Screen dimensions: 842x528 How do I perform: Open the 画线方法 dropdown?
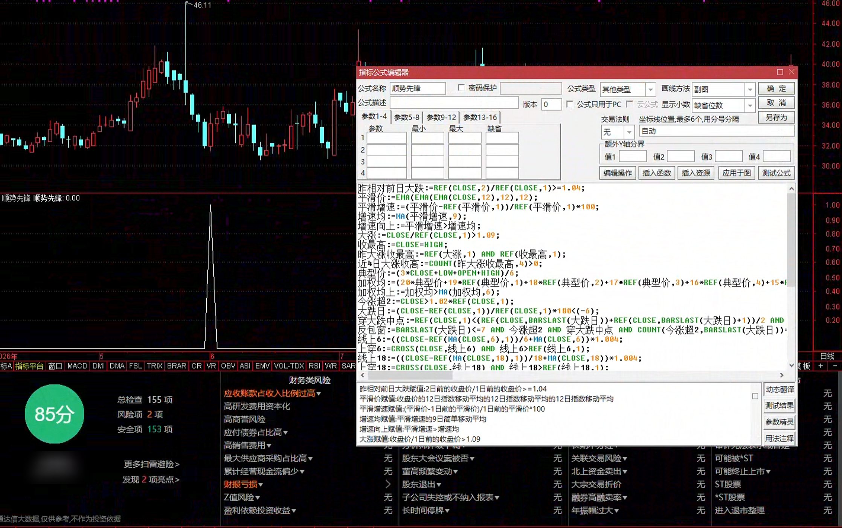coord(750,89)
